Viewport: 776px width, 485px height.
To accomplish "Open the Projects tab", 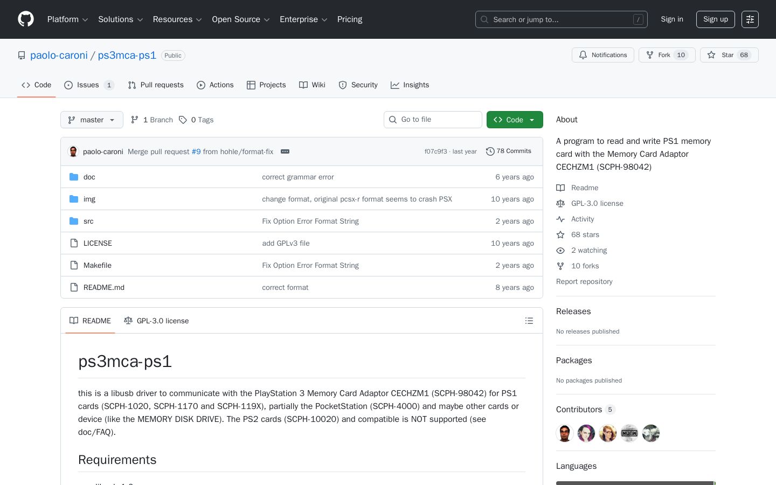I will coord(266,85).
